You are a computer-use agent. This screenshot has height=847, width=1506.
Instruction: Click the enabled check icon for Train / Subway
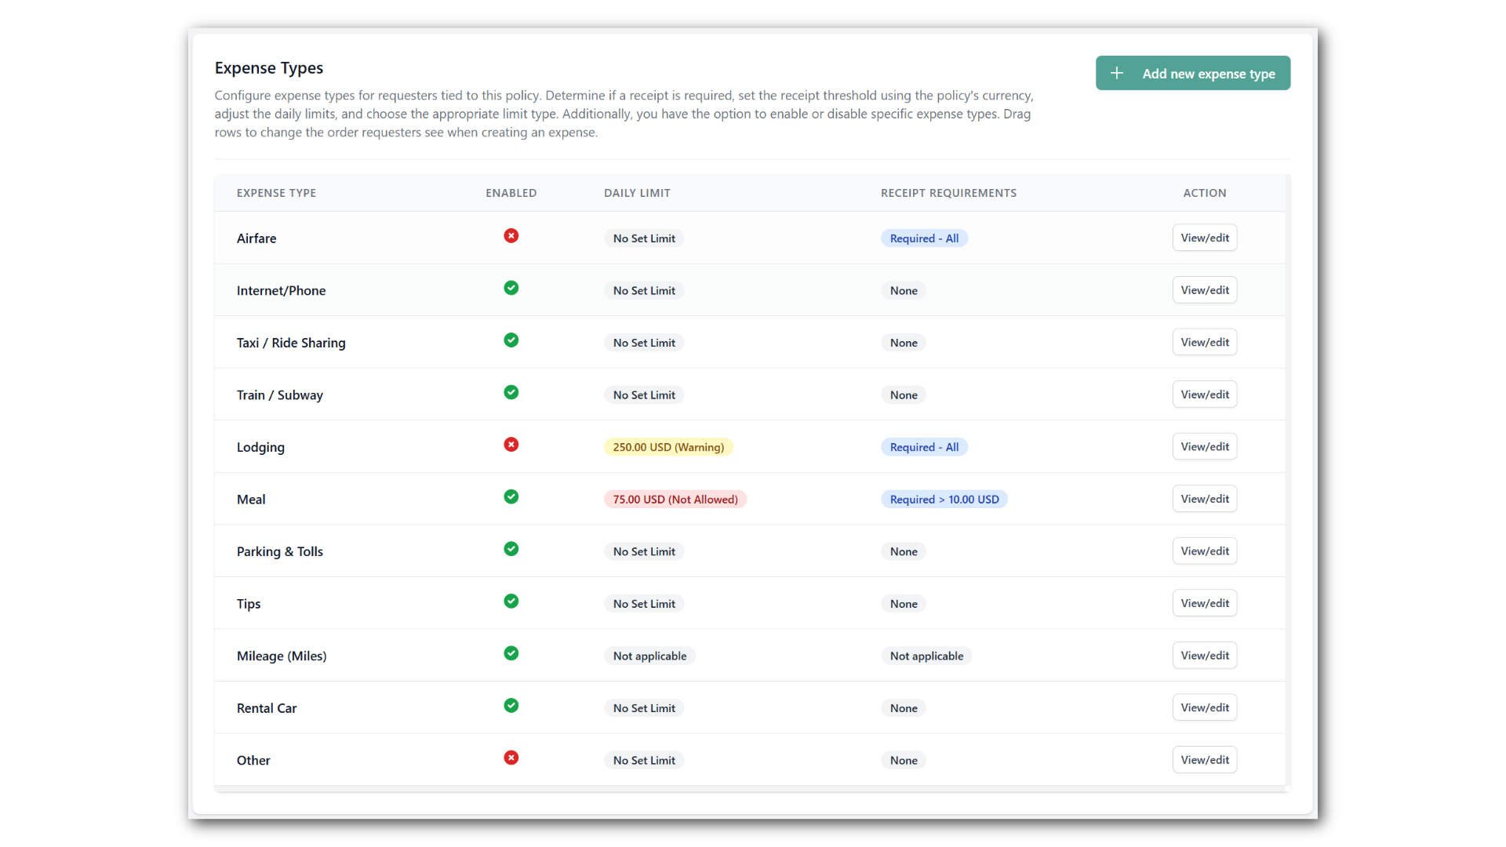coord(511,392)
